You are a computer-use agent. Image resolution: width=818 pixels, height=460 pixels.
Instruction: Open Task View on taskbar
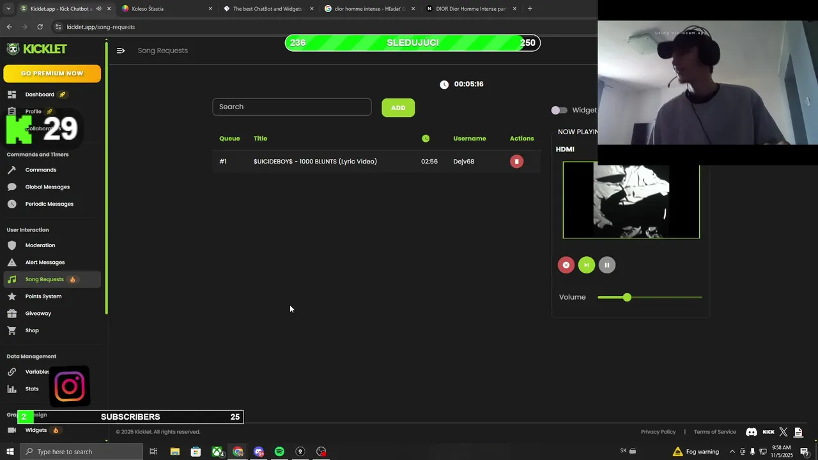[x=153, y=452]
